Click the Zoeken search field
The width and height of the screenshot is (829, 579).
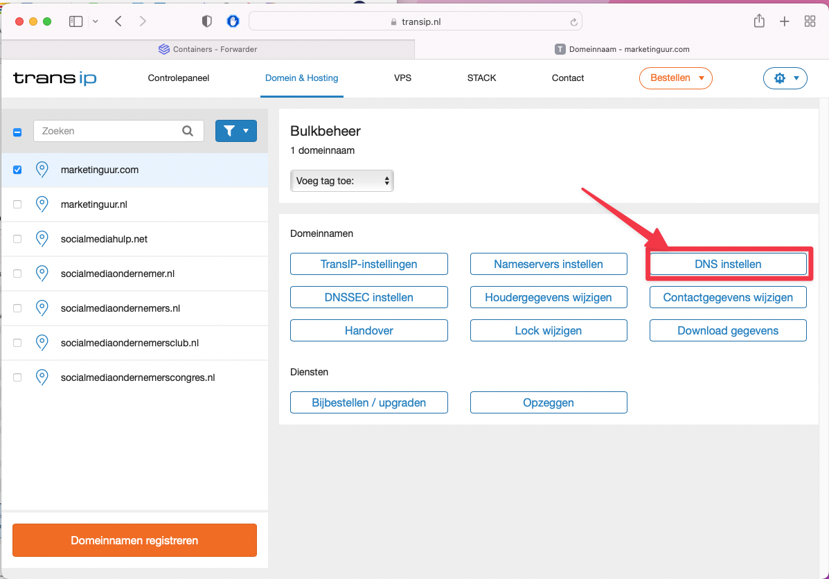pos(107,131)
